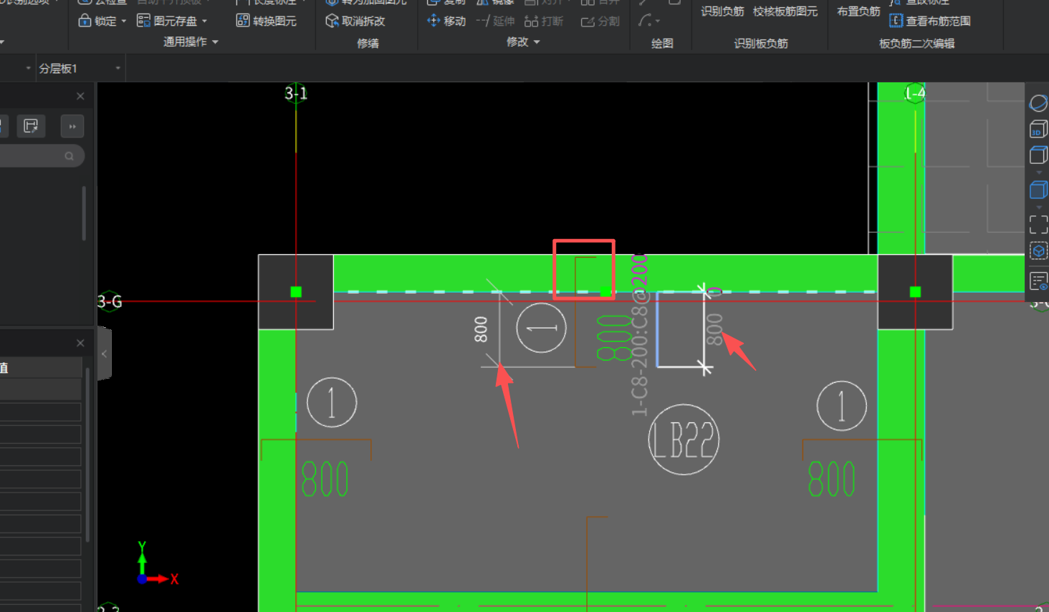Click the green grip at the right column
1049x612 pixels.
915,292
